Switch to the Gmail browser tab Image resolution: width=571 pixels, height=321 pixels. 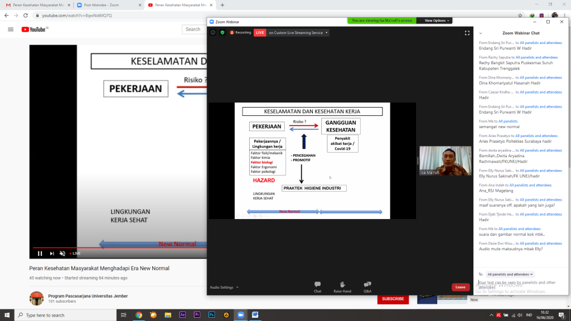(36, 5)
